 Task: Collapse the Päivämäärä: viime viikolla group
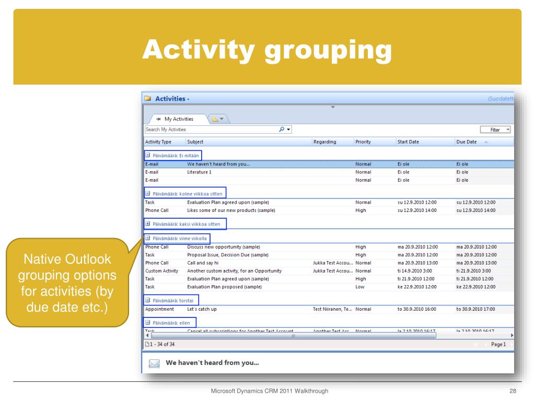148,238
